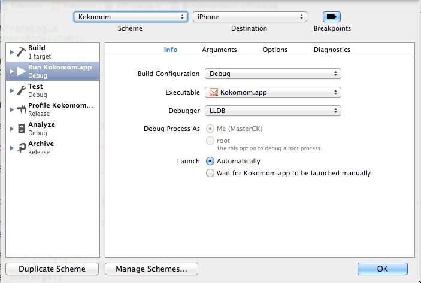Select the Archive Release row
This screenshot has height=283, width=421.
click(x=53, y=148)
